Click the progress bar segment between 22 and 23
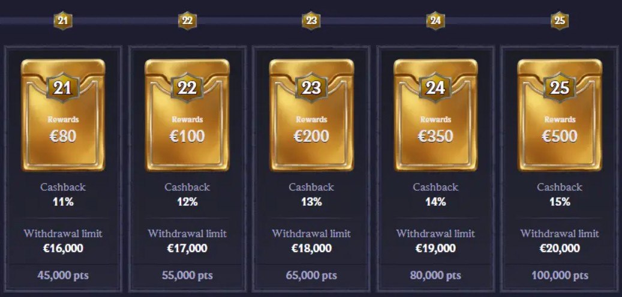Screen dimensions: 622x297 [250, 20]
